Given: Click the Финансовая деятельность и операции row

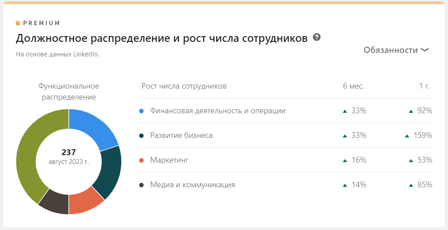Looking at the screenshot, I should tap(218, 111).
